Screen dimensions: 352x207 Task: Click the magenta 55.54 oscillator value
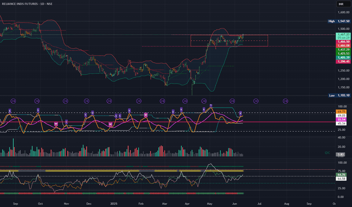(341, 120)
